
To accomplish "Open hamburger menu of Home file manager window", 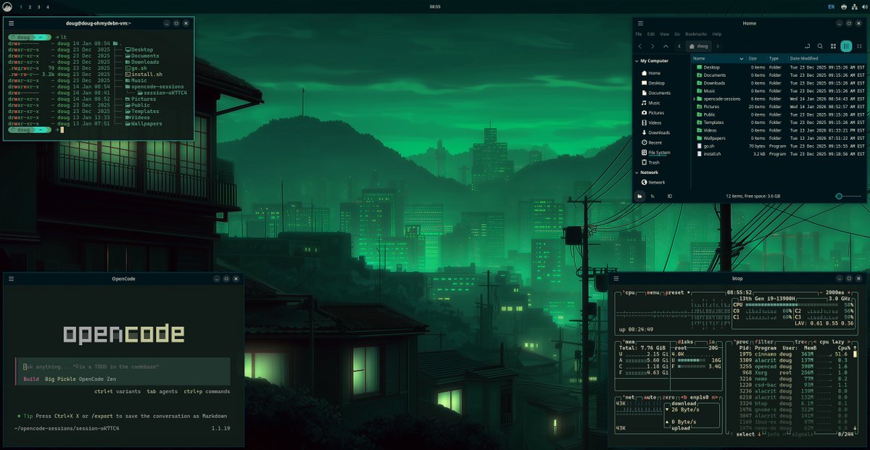I will pos(640,24).
